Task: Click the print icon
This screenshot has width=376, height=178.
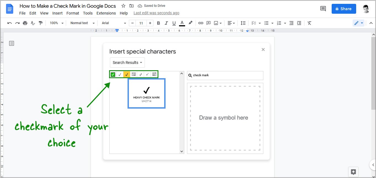Action: tap(25, 23)
